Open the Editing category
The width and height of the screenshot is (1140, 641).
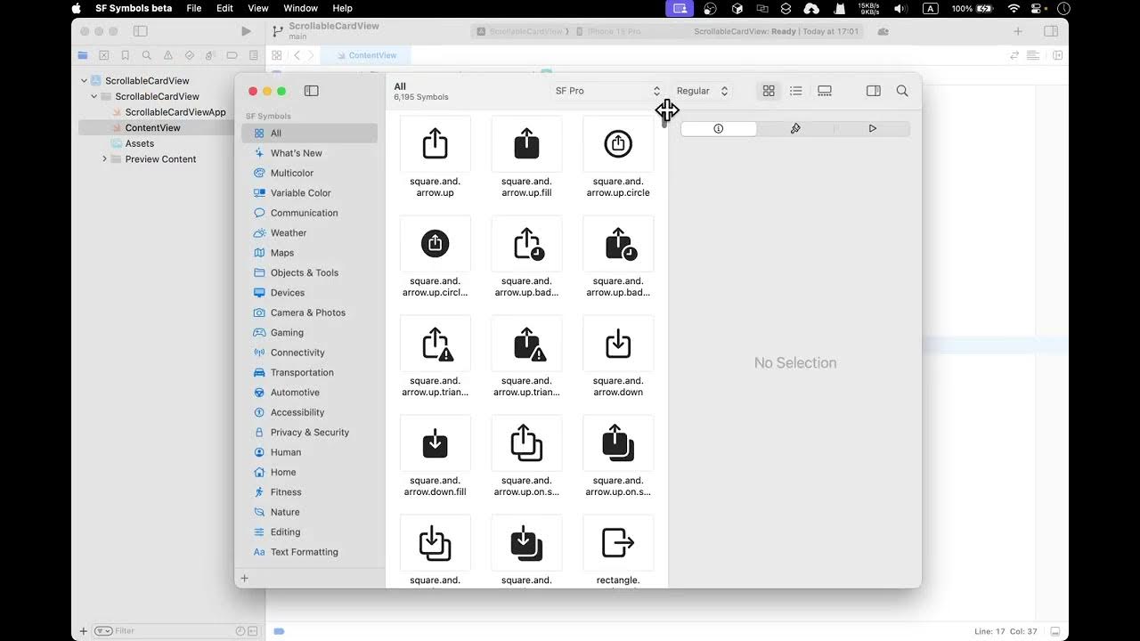(310, 531)
